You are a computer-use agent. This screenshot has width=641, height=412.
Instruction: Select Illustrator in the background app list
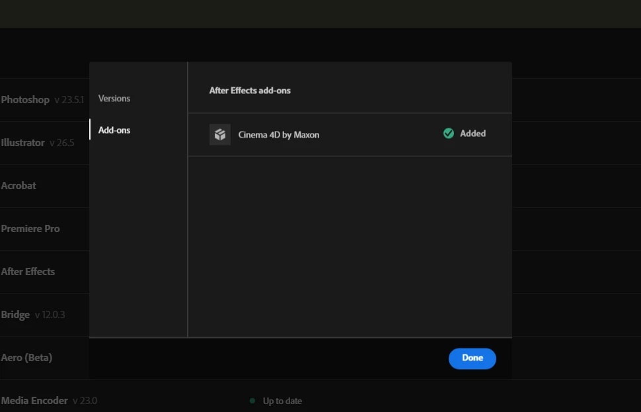tap(22, 143)
